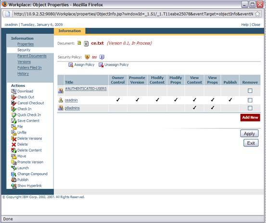Click the green document icon next to Document label
This screenshot has width=266, height=223.
(79, 43)
